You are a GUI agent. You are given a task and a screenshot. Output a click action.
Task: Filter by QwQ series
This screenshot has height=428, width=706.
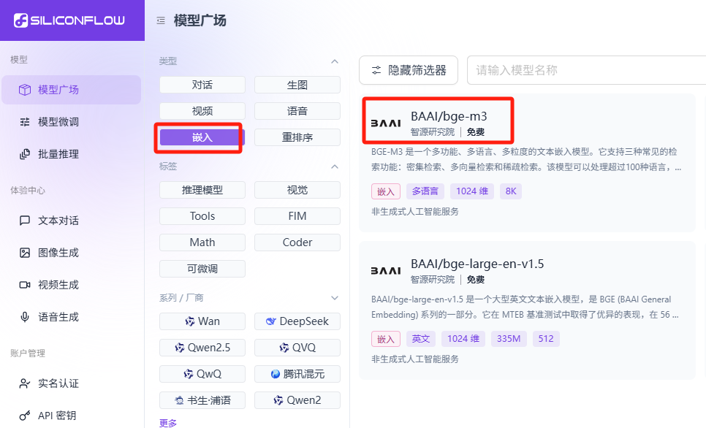click(x=202, y=374)
